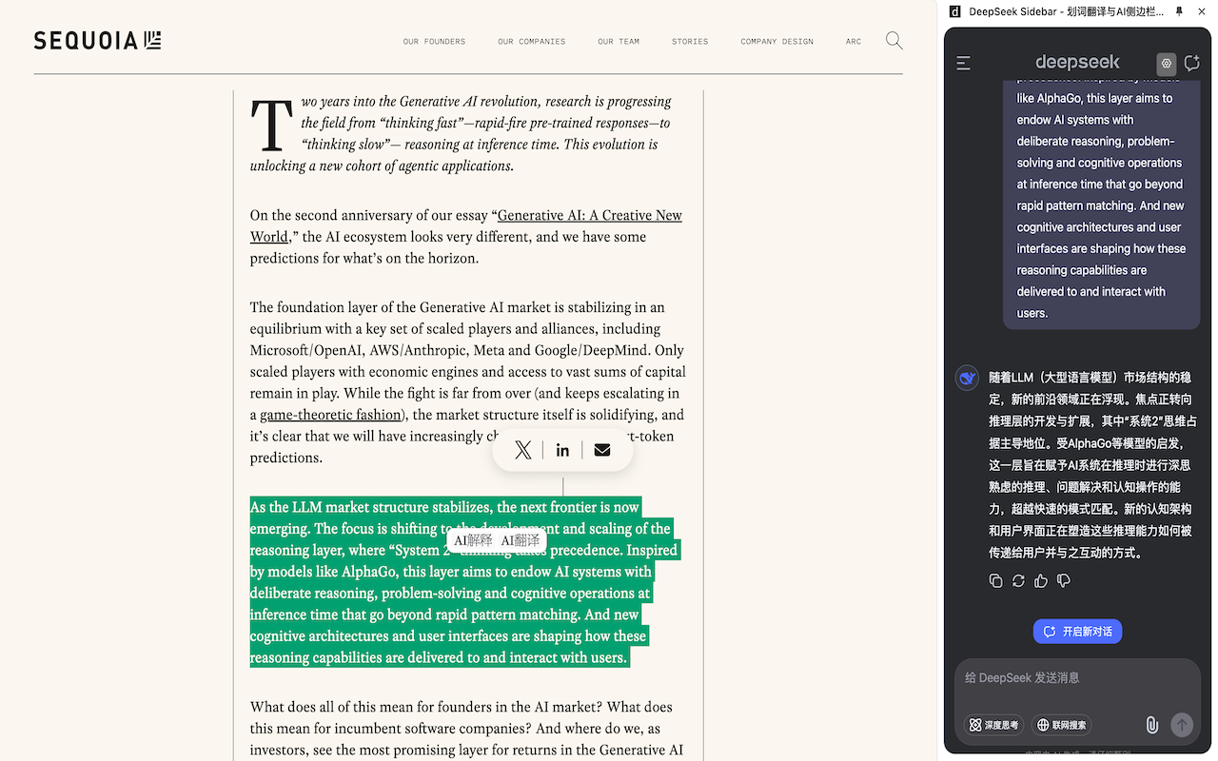
Task: Focus the 给 DeepSeek 发送消息 input field
Action: pos(1077,678)
